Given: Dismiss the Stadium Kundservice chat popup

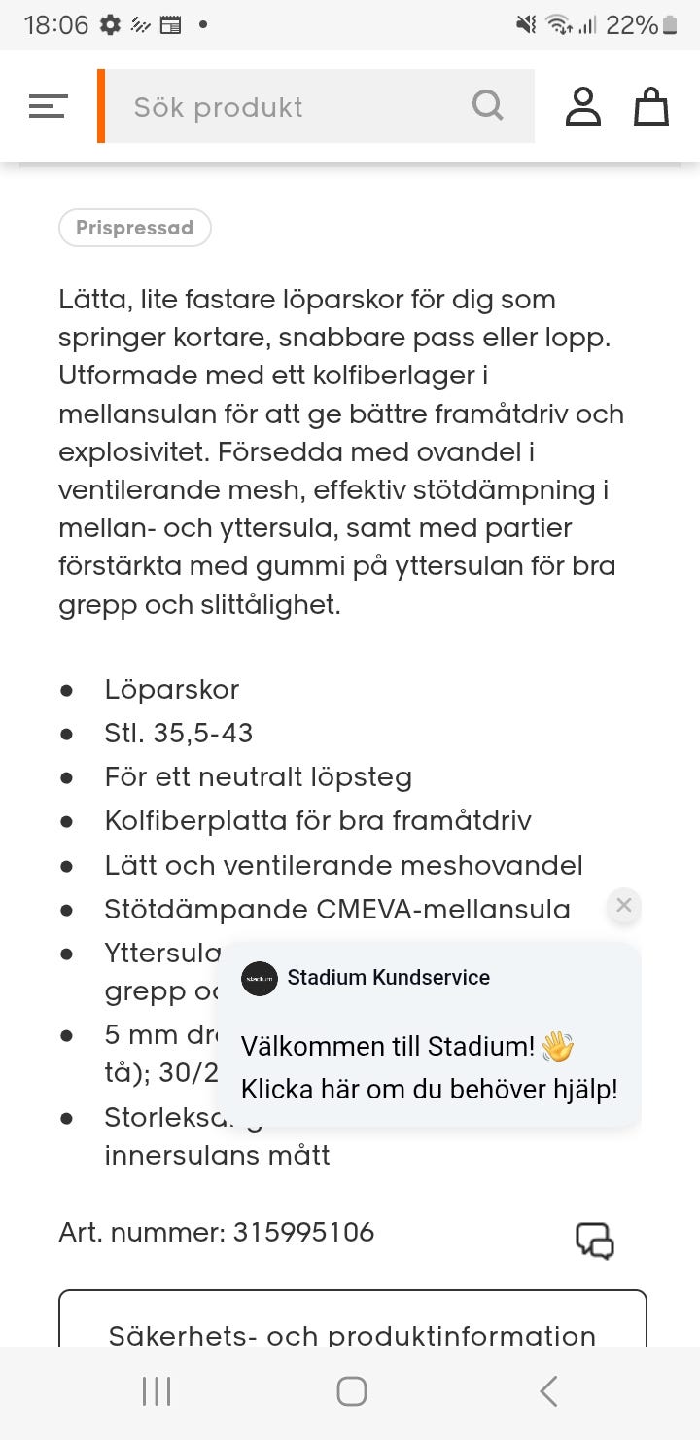Looking at the screenshot, I should click(x=623, y=905).
